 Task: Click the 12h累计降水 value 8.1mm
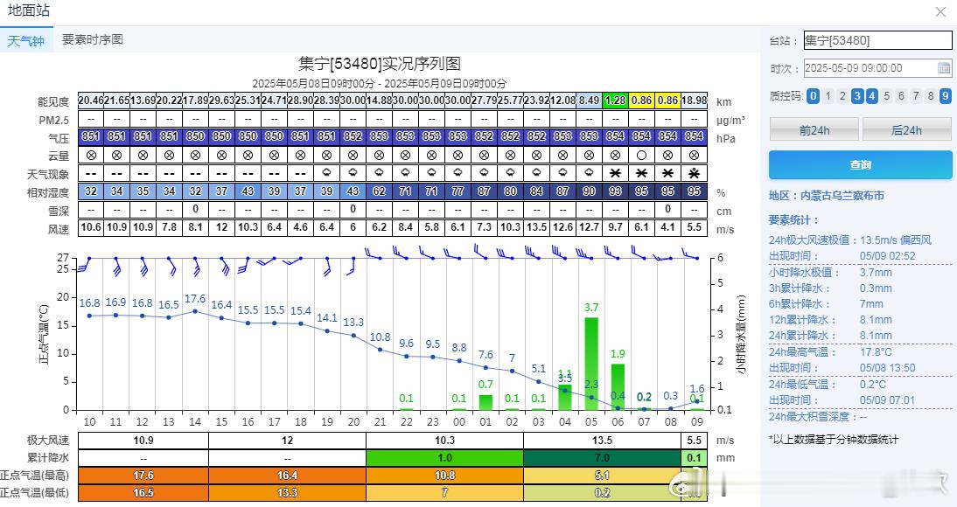click(x=876, y=320)
